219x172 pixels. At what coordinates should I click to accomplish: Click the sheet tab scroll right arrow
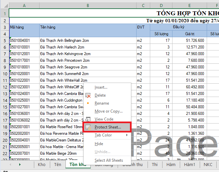pyautogui.click(x=20, y=164)
